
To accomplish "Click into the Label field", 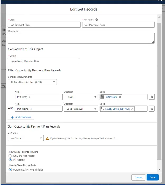I will (44, 25).
